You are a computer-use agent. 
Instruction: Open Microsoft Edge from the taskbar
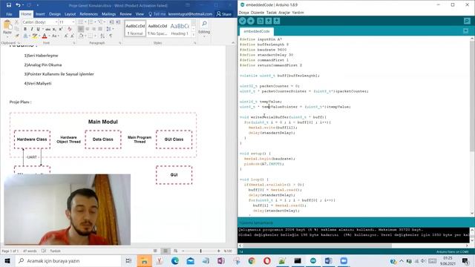(x=175, y=260)
